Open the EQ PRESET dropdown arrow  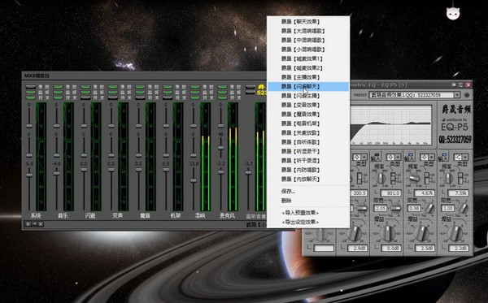(457, 95)
